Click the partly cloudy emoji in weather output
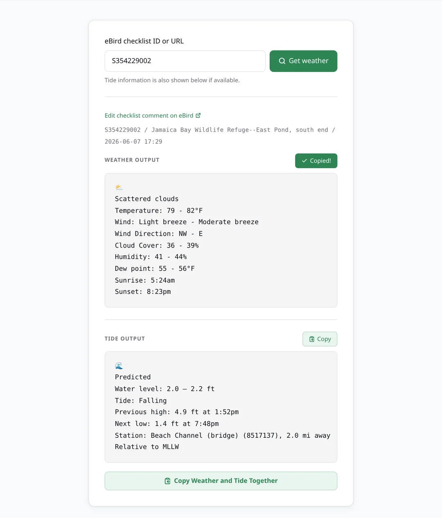Image resolution: width=442 pixels, height=518 pixels. pos(119,187)
